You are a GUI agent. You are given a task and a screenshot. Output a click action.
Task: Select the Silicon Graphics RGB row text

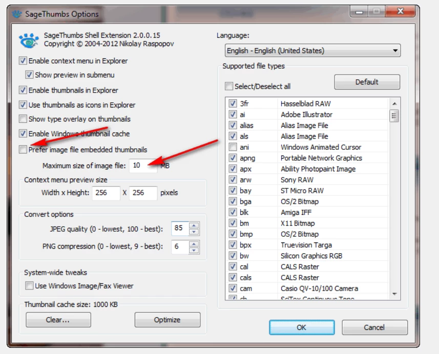pyautogui.click(x=311, y=256)
